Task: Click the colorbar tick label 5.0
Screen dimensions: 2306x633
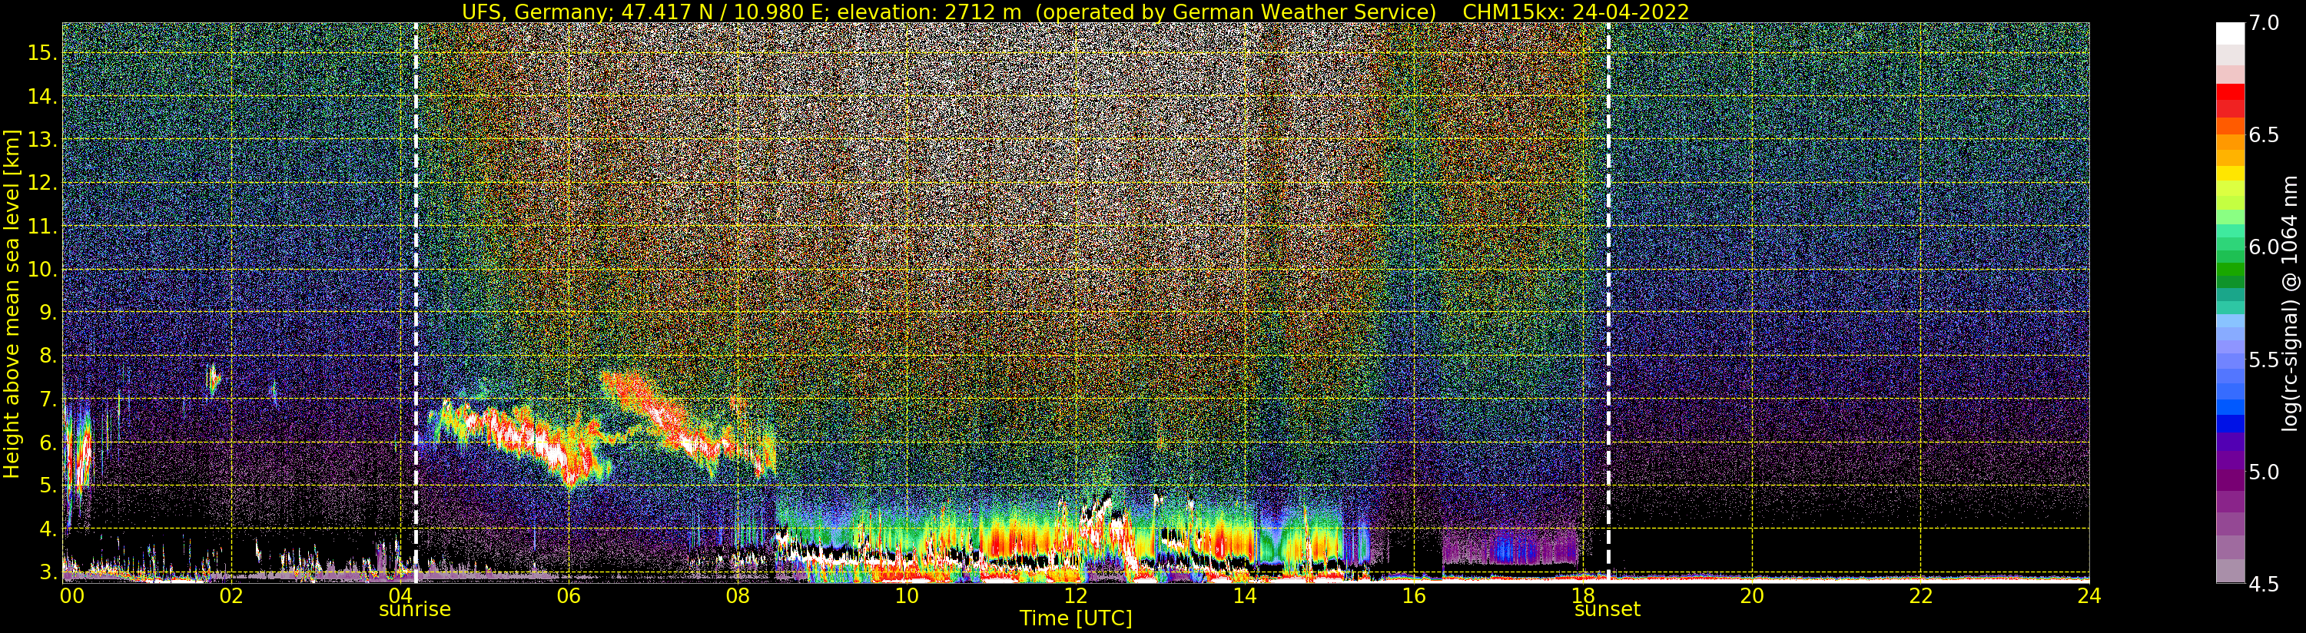Action: coord(2264,472)
